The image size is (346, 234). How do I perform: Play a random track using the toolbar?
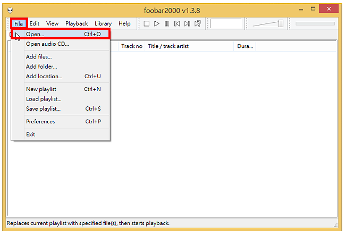click(x=198, y=23)
